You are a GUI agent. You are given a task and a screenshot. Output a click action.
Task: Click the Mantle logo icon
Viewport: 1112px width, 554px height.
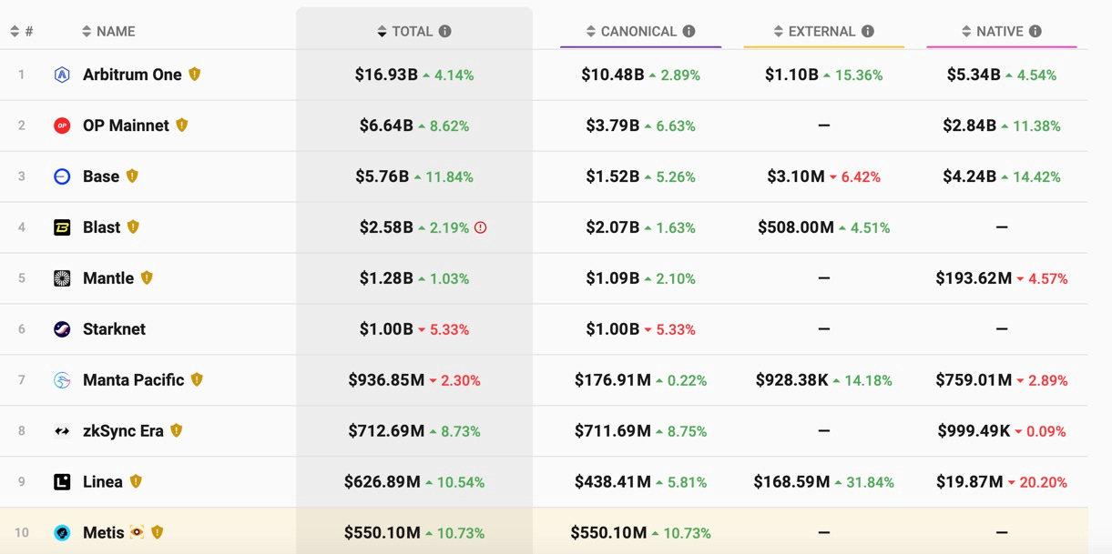coord(62,278)
